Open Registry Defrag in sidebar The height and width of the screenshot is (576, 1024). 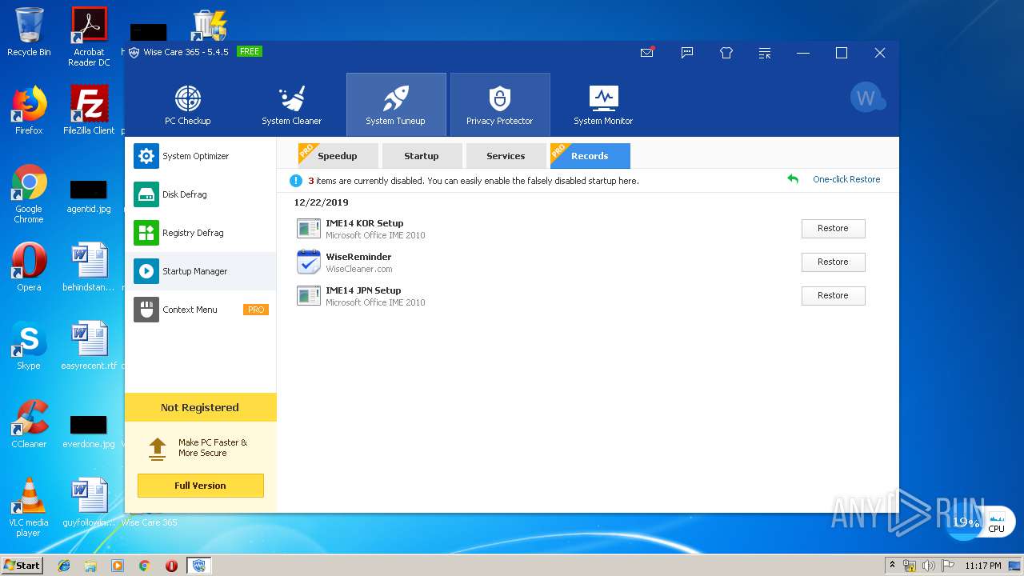pos(201,233)
